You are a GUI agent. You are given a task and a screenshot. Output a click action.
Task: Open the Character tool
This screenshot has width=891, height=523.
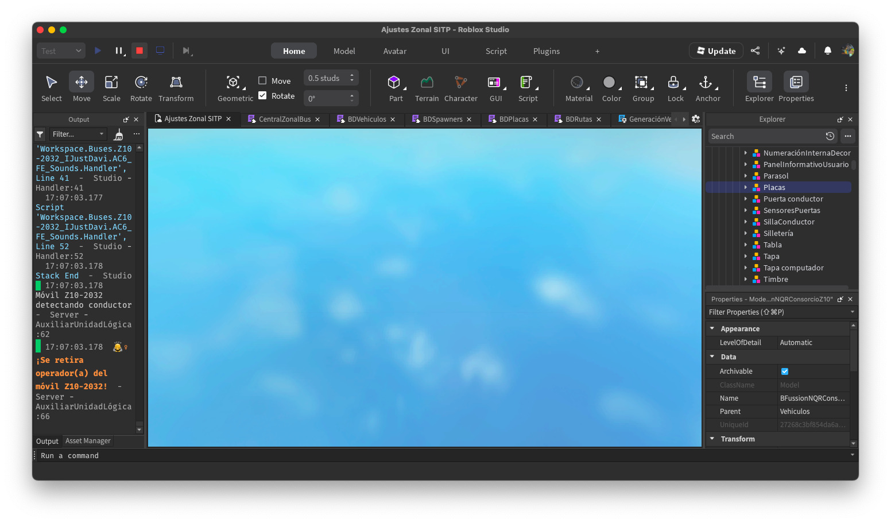pyautogui.click(x=460, y=87)
